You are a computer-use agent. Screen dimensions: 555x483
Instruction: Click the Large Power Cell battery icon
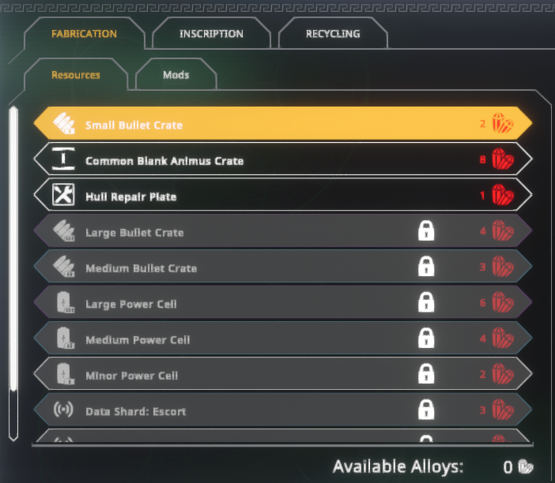(65, 302)
